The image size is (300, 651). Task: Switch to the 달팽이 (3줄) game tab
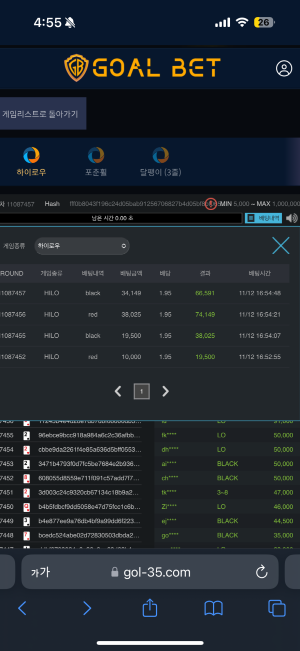[x=160, y=162]
